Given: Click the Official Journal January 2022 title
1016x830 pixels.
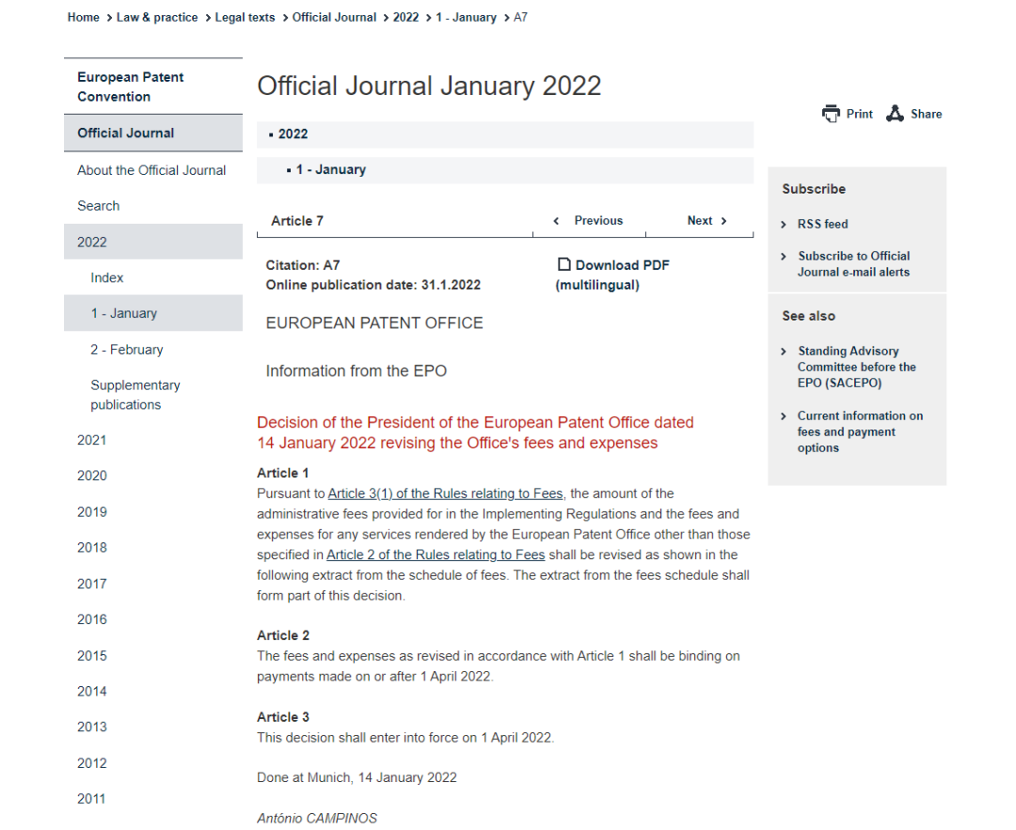Looking at the screenshot, I should [x=429, y=86].
